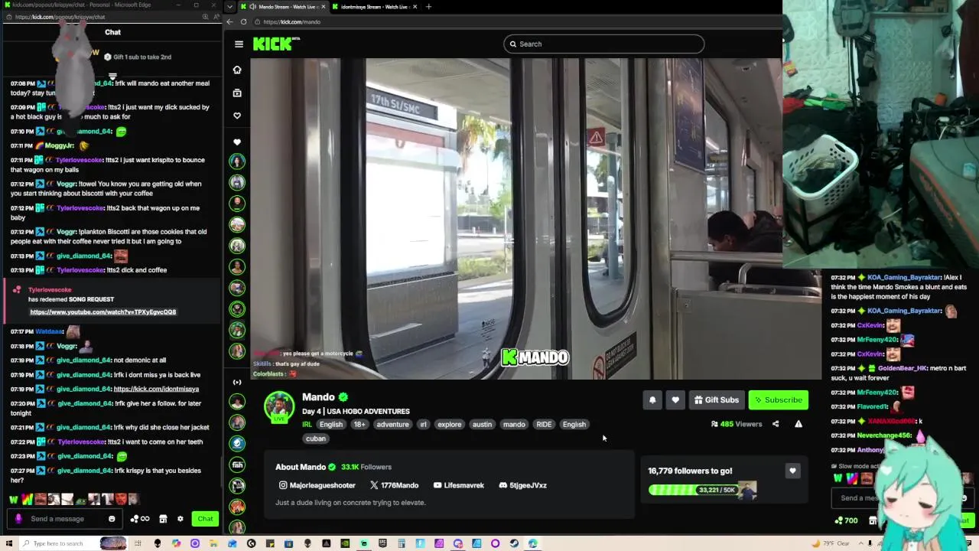The width and height of the screenshot is (979, 551).
Task: Click the KICK logo
Action: tap(275, 44)
